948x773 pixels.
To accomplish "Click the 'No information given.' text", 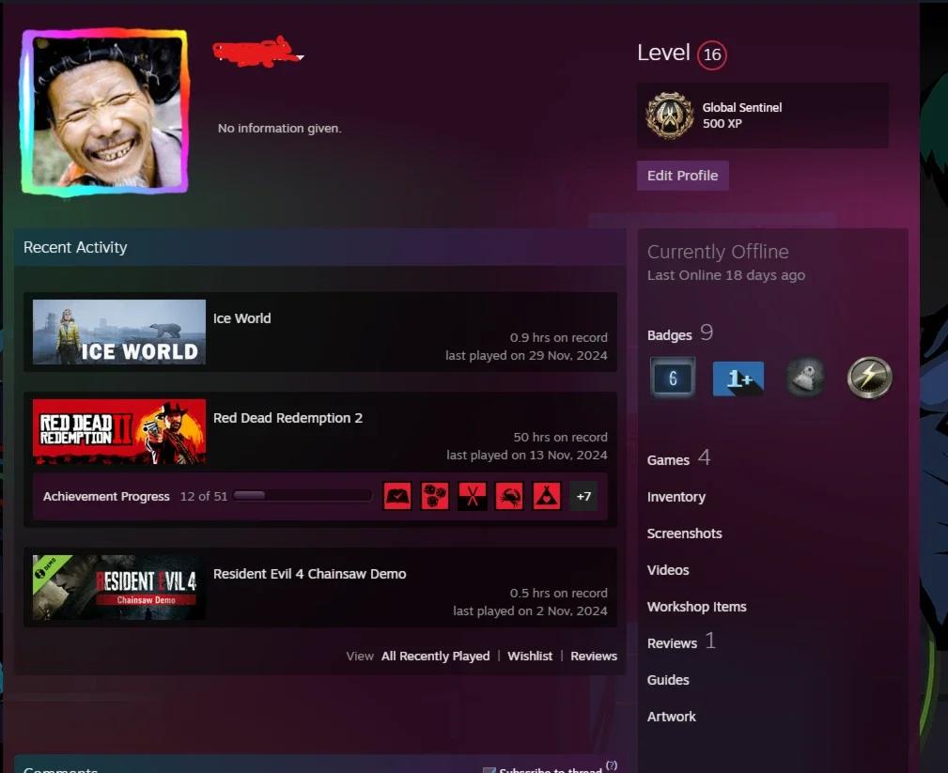I will coord(279,128).
